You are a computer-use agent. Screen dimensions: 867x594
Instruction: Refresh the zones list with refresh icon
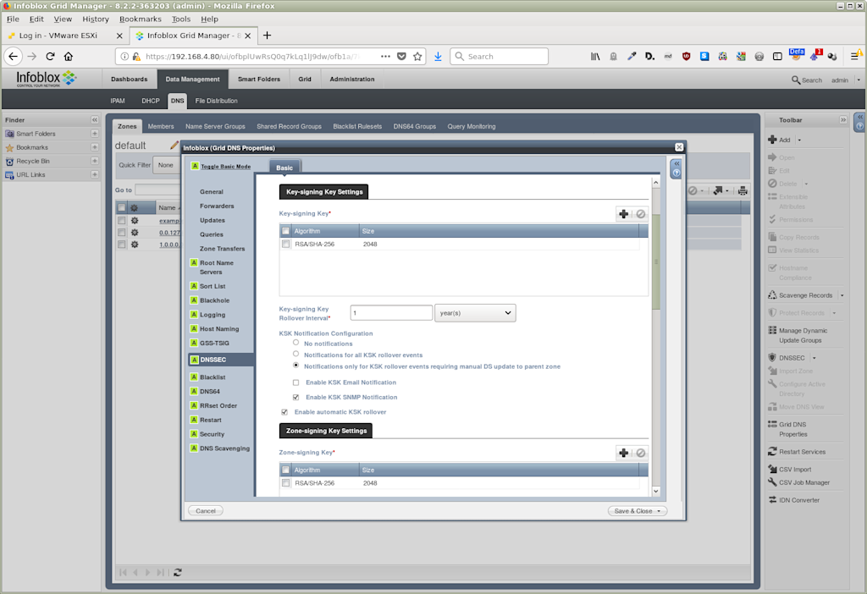[x=178, y=573]
